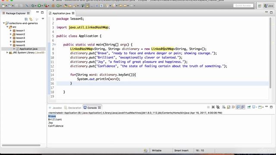Click the Next Annotation arrow icon
The height and width of the screenshot is (155, 276).
point(107,6)
